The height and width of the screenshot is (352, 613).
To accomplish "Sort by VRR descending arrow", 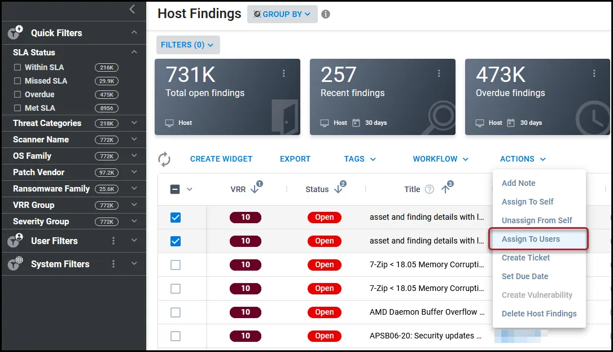I will coord(255,189).
